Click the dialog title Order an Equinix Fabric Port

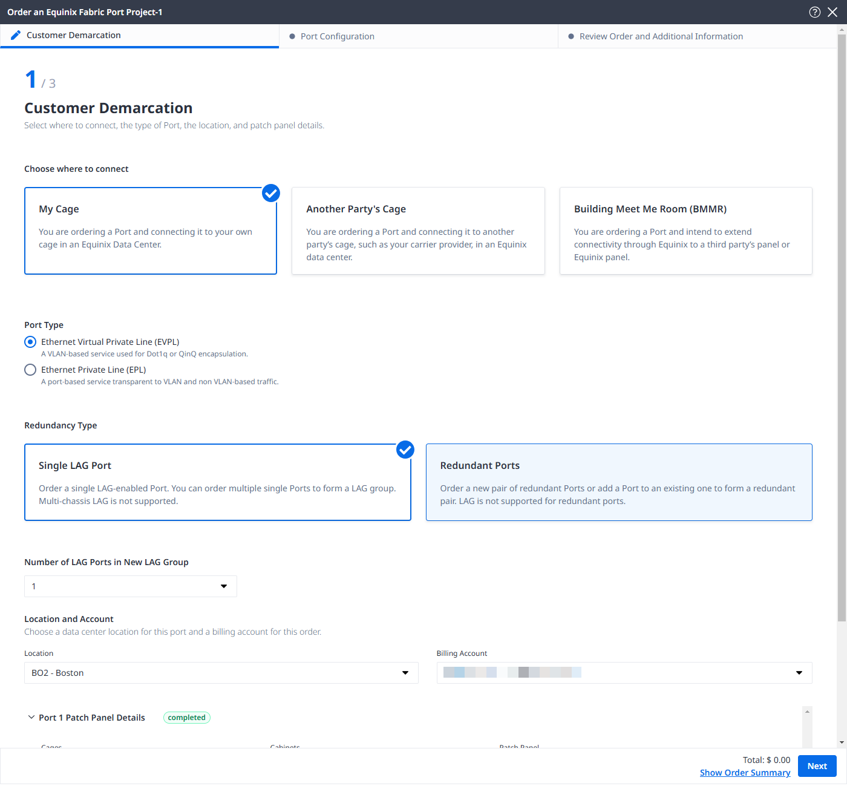click(85, 12)
